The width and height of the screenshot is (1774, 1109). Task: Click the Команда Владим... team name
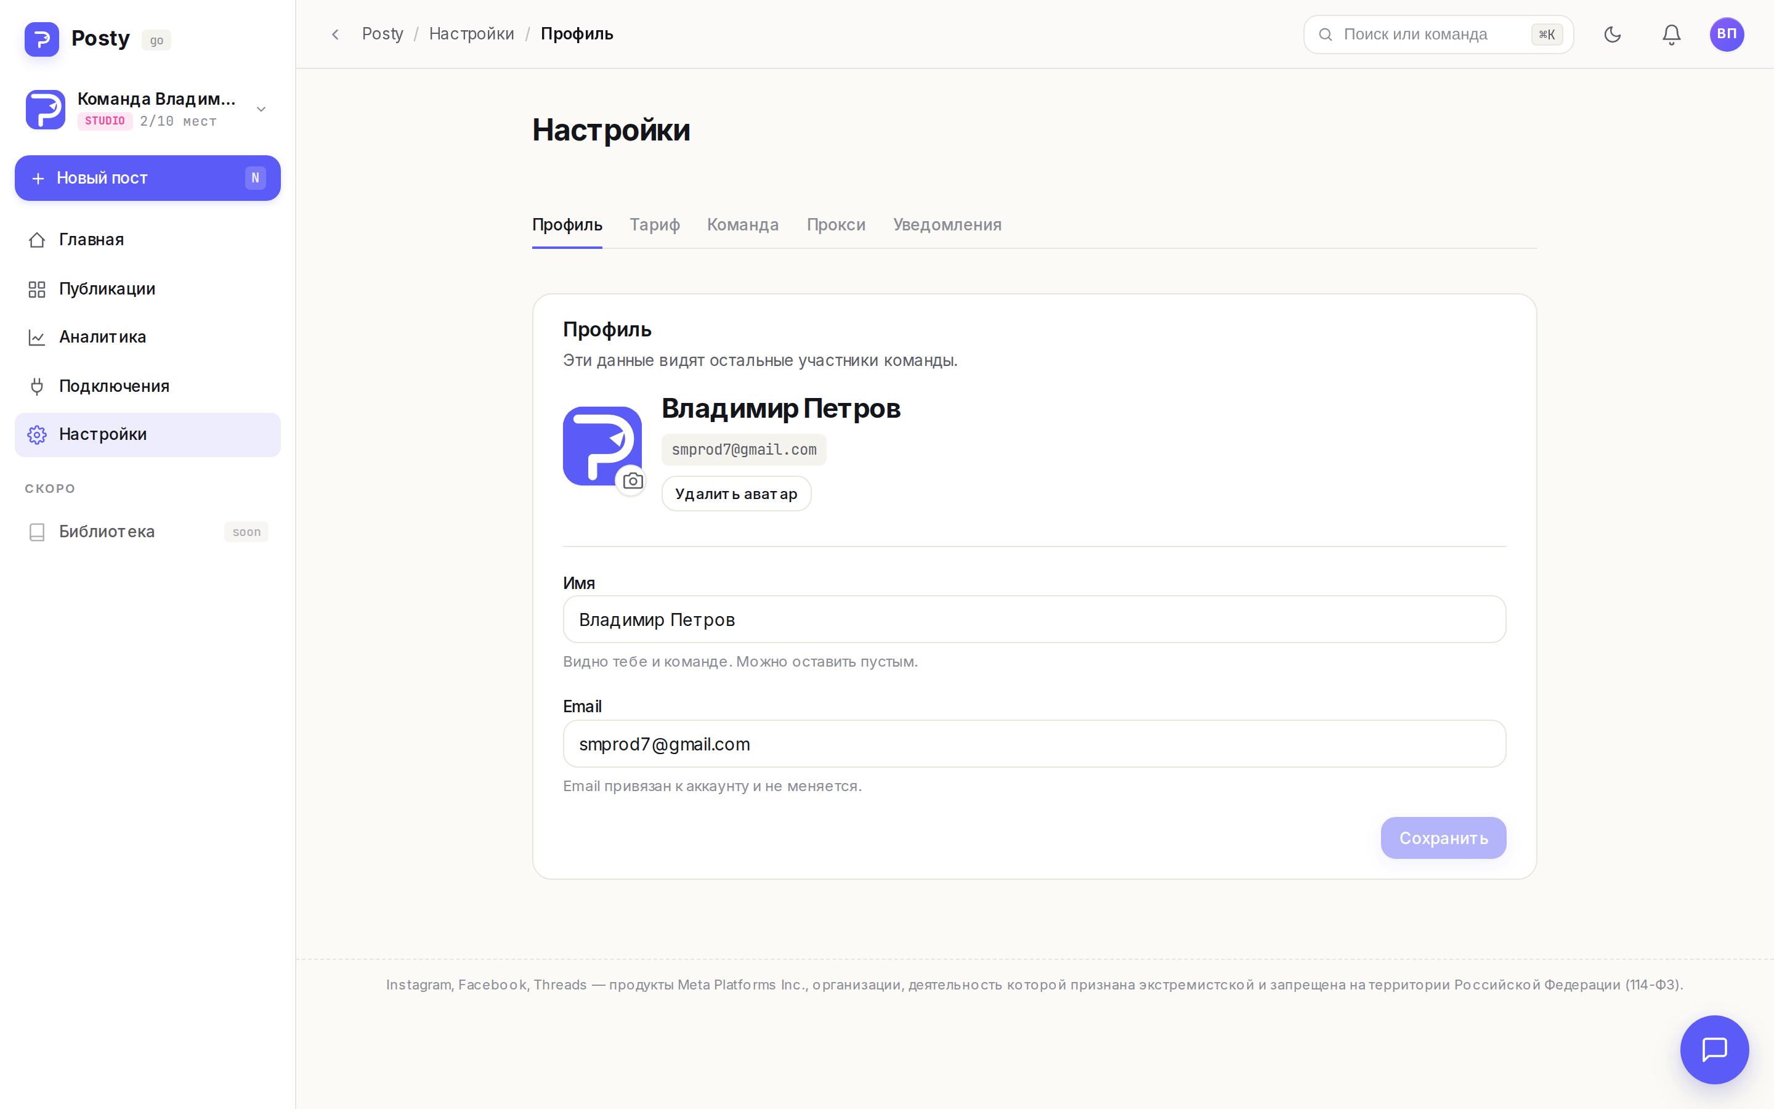[156, 99]
